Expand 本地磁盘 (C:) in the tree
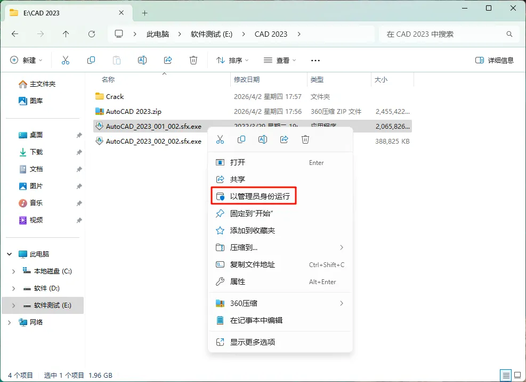 [x=13, y=271]
